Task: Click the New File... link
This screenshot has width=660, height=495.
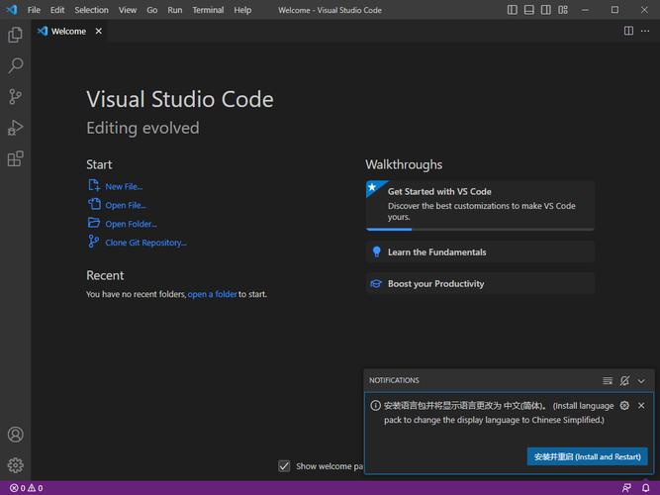Action: [x=124, y=187]
